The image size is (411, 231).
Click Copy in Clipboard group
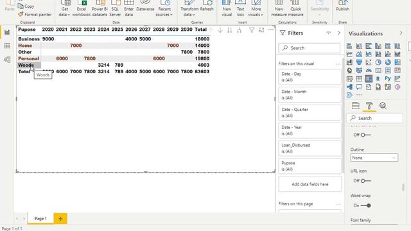[x=26, y=6]
